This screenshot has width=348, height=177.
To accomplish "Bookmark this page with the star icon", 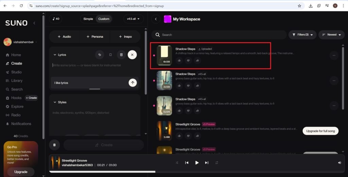I will [299, 6].
